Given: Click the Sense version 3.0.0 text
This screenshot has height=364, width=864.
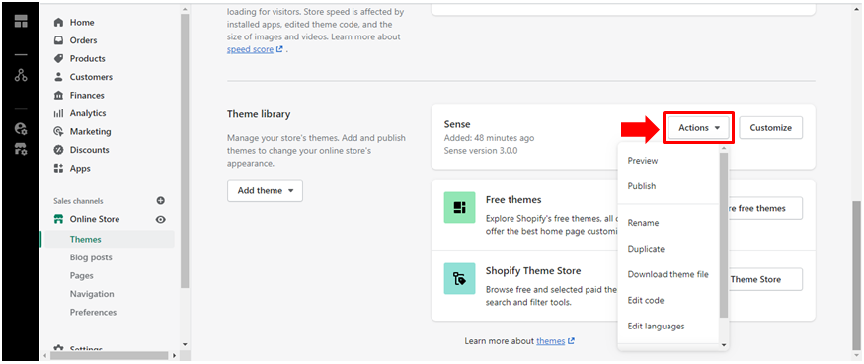Looking at the screenshot, I should coord(481,150).
